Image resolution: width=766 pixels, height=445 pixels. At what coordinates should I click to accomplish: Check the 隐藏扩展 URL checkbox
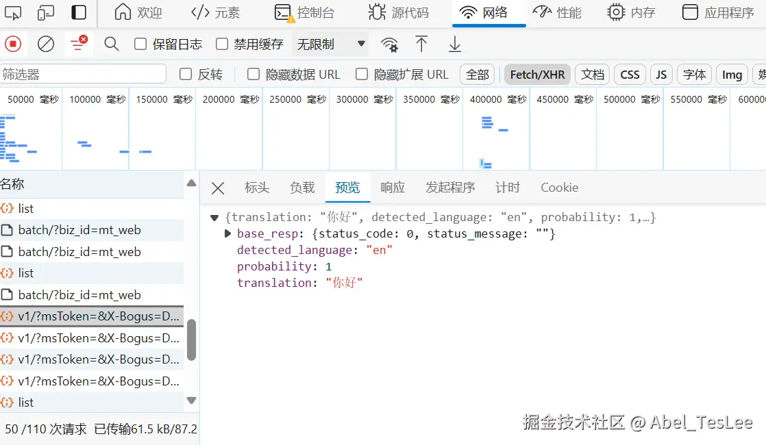click(x=362, y=74)
